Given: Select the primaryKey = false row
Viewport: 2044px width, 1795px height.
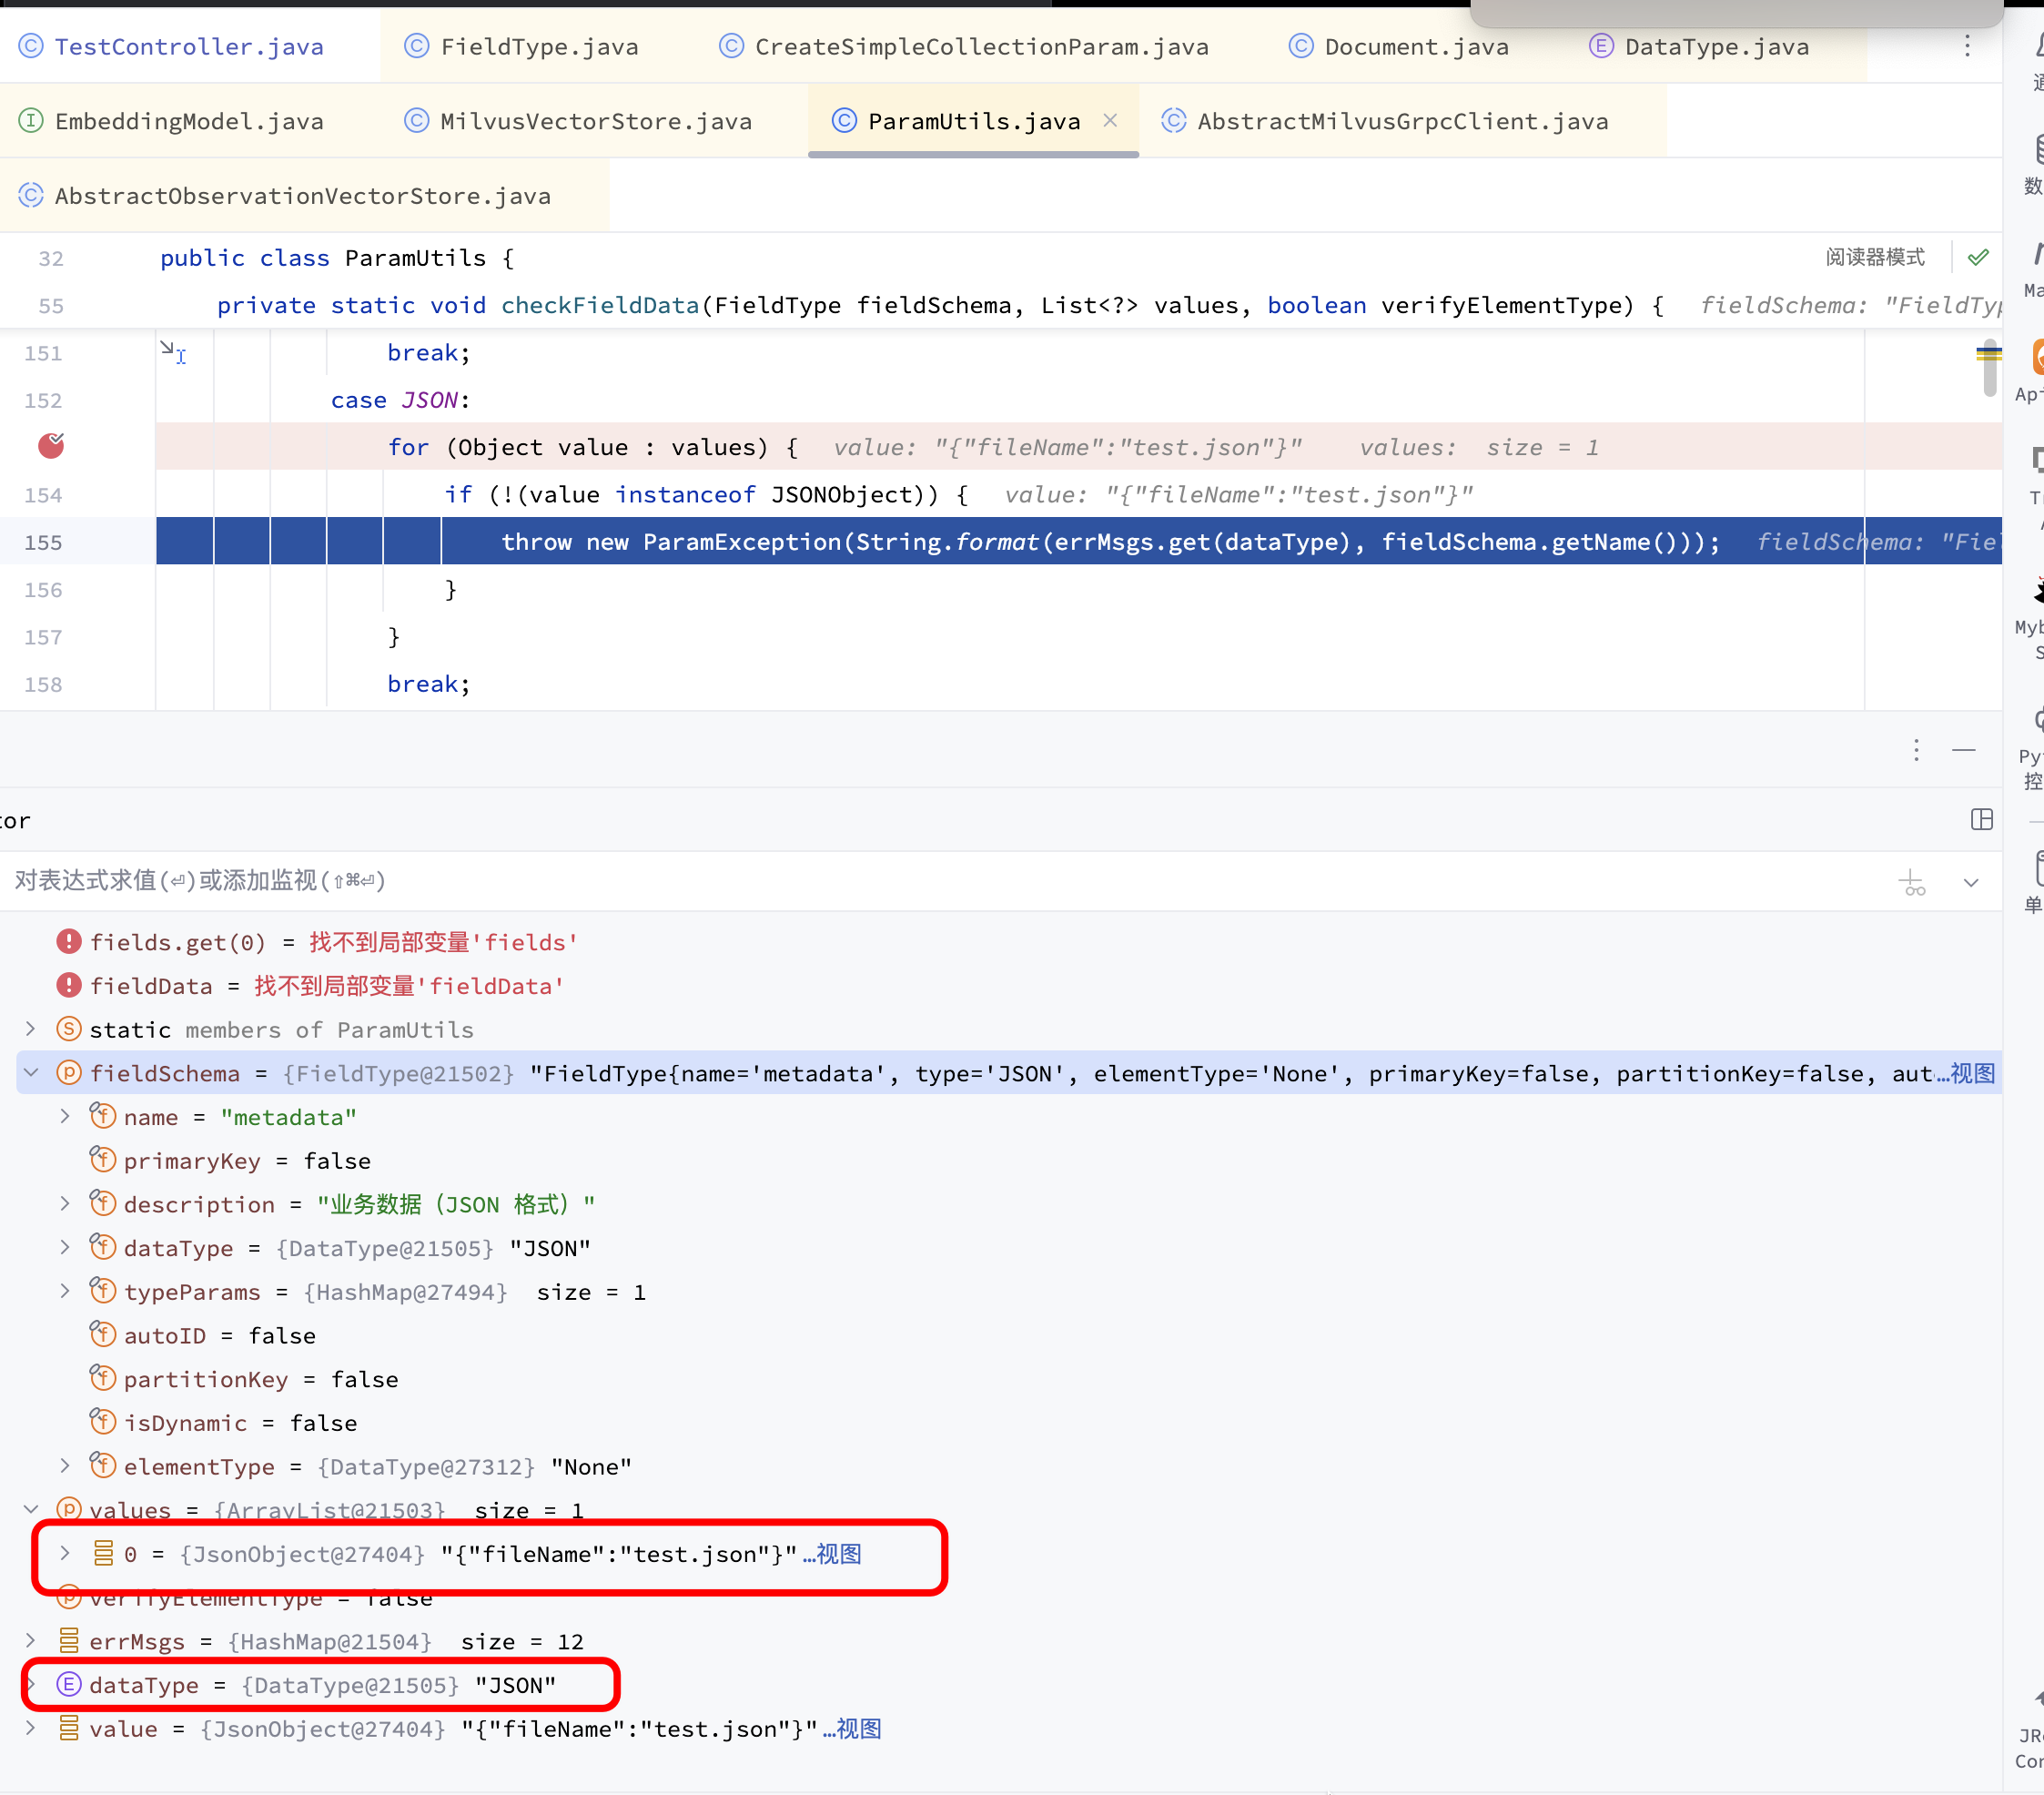Looking at the screenshot, I should pyautogui.click(x=1000, y=1161).
